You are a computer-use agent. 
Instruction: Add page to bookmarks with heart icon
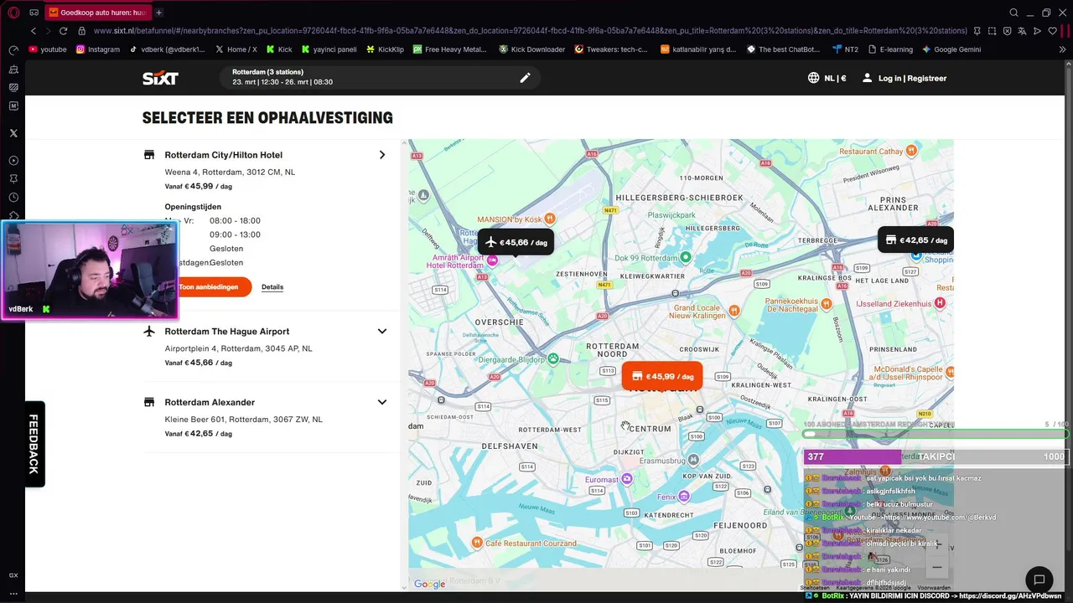(x=1052, y=31)
